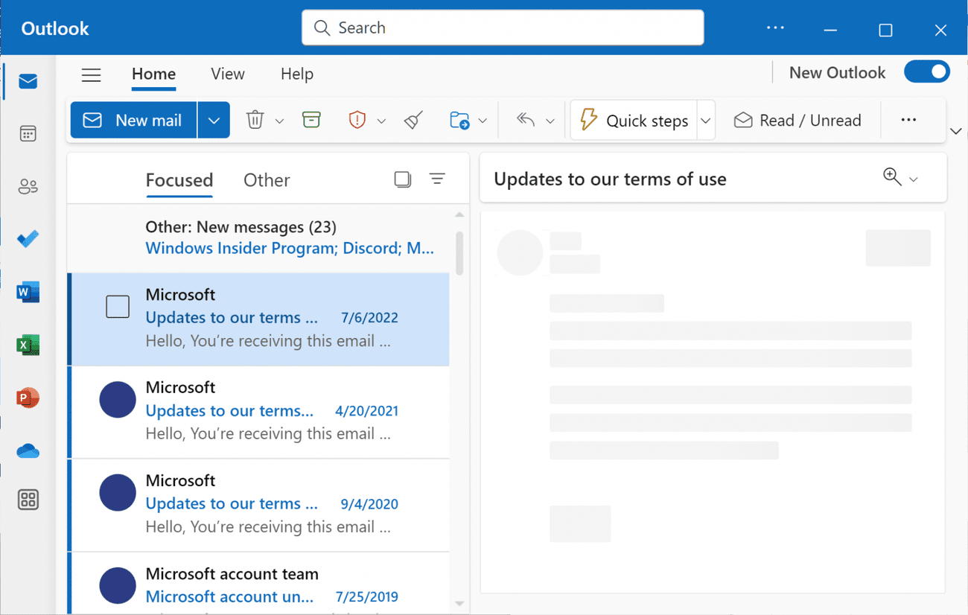
Task: Click the Sweep broom icon
Action: point(414,120)
